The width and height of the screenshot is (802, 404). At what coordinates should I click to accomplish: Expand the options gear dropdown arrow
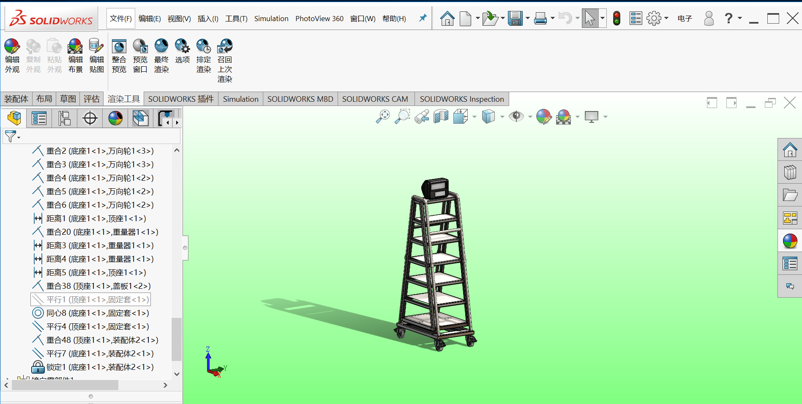[x=666, y=18]
